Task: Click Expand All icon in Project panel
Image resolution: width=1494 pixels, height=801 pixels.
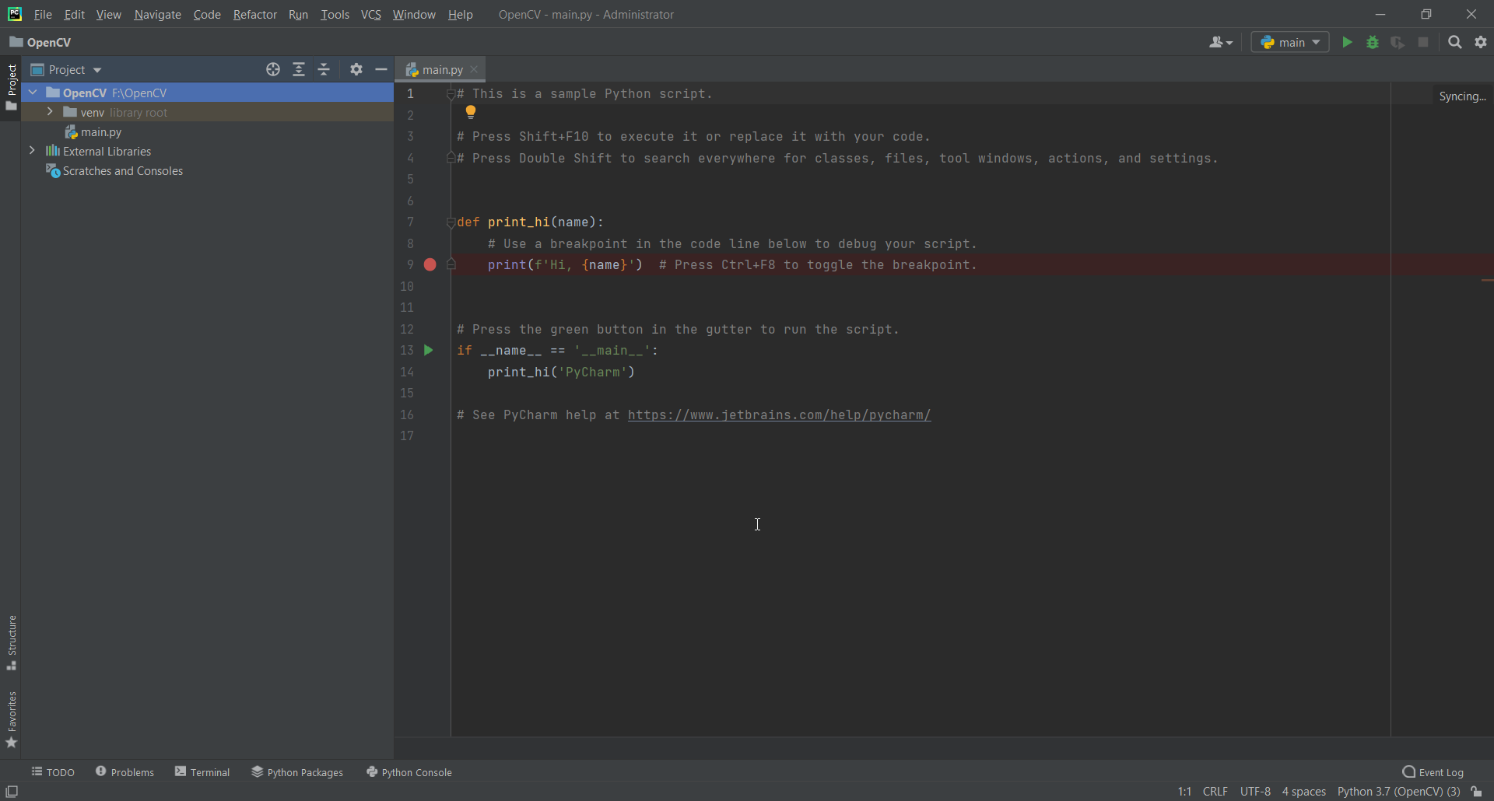Action: (x=299, y=70)
